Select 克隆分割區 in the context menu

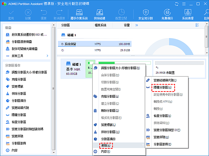(119, 96)
